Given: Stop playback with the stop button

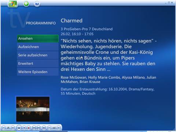Looking at the screenshot, I should pos(24,128).
